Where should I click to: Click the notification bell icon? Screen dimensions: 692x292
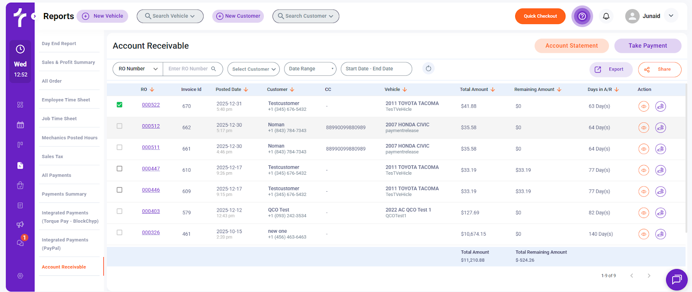point(606,16)
